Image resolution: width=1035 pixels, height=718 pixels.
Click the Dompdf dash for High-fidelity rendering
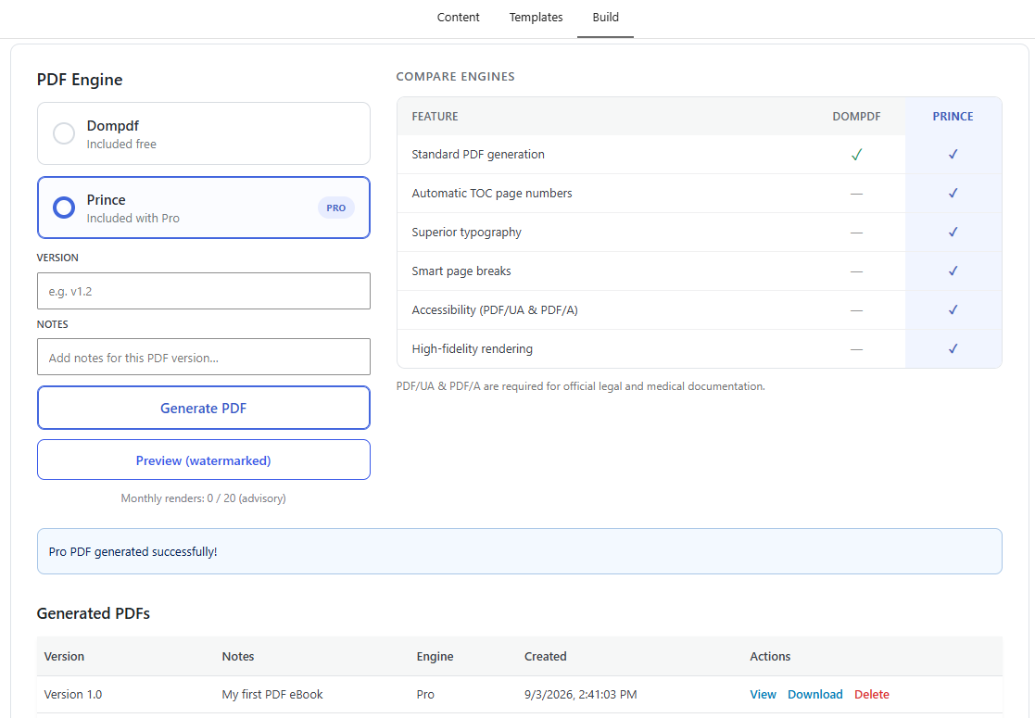pos(856,349)
